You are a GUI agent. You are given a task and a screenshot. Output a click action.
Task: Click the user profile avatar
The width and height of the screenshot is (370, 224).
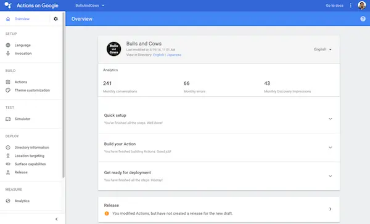(x=362, y=5)
